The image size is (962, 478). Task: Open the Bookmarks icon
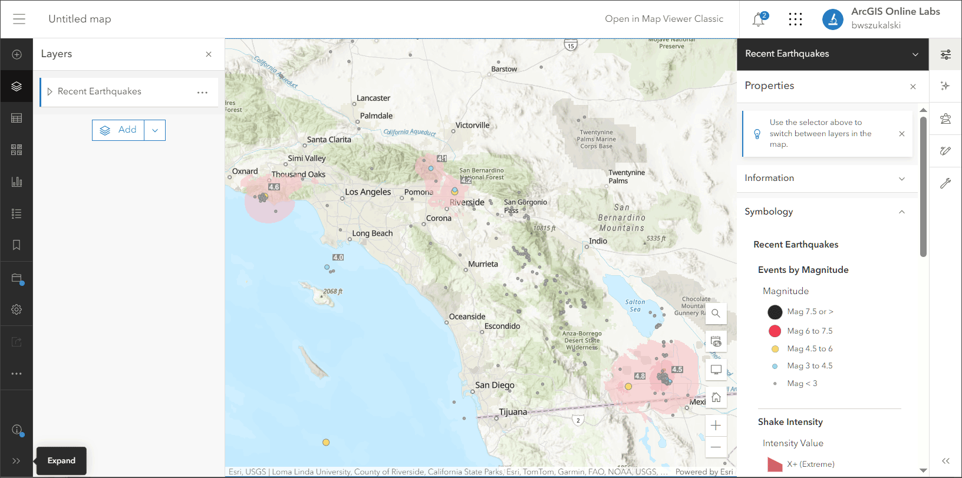(17, 245)
